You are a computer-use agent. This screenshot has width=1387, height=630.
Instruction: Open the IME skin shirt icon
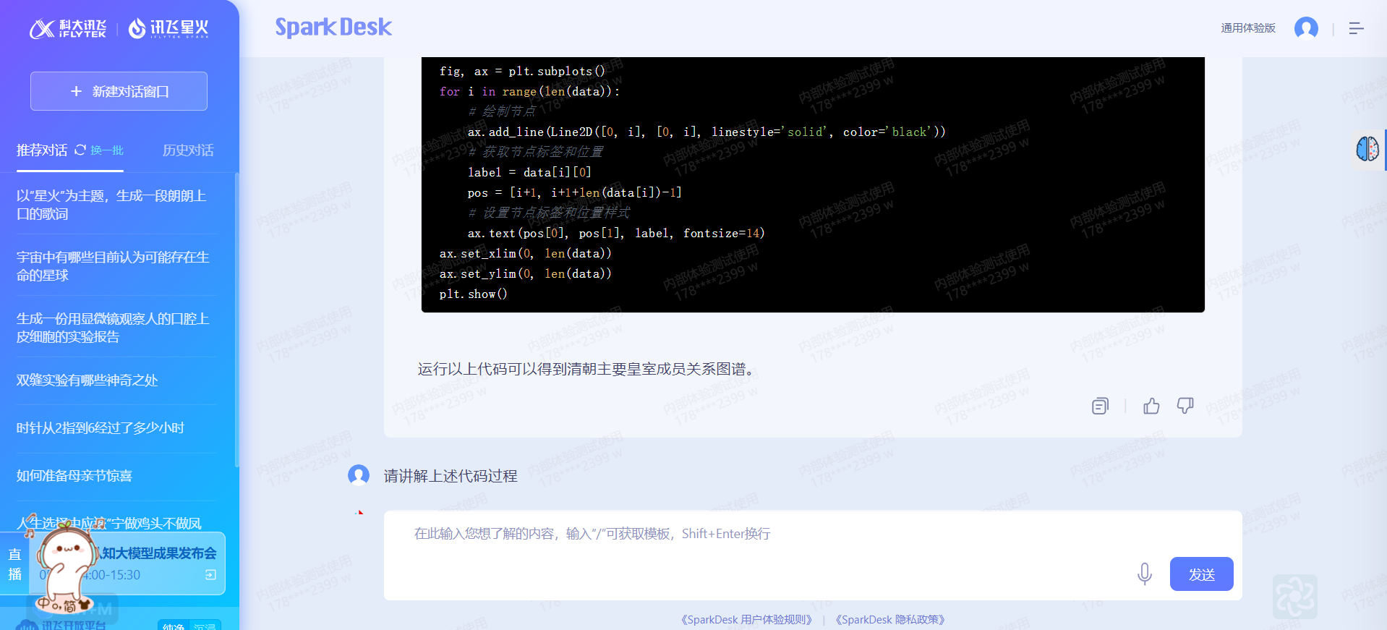pyautogui.click(x=84, y=603)
